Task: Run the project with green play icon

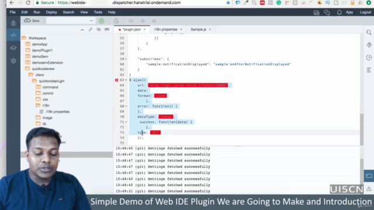Action: [x=101, y=21]
